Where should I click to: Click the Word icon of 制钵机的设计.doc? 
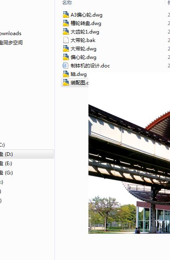coord(65,66)
